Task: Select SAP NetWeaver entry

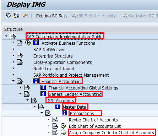Action: click(49, 50)
